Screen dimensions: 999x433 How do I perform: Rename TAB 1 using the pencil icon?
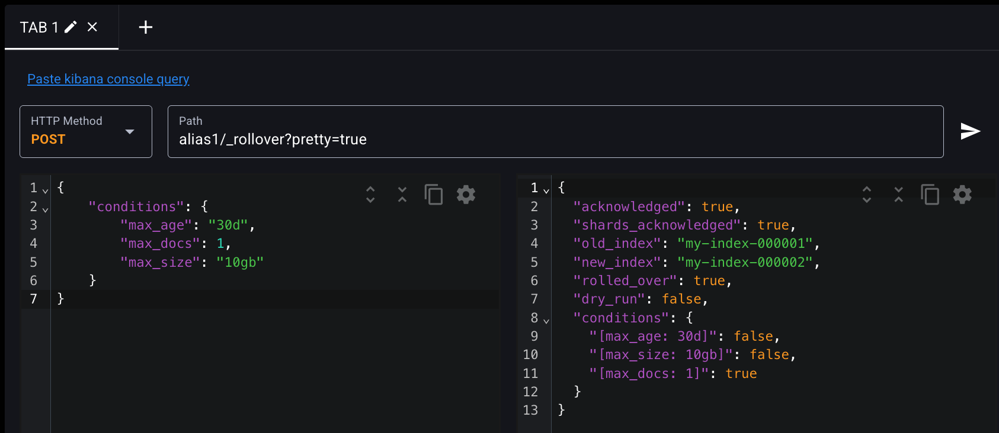(x=71, y=27)
